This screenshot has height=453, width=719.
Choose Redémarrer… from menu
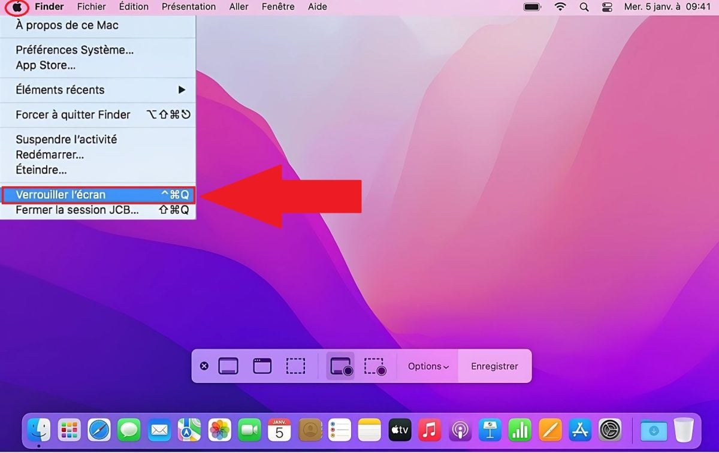98,155
